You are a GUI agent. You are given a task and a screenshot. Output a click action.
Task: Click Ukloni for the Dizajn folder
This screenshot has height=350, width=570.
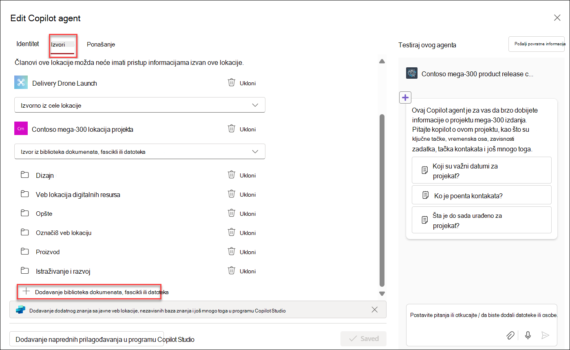click(x=247, y=175)
